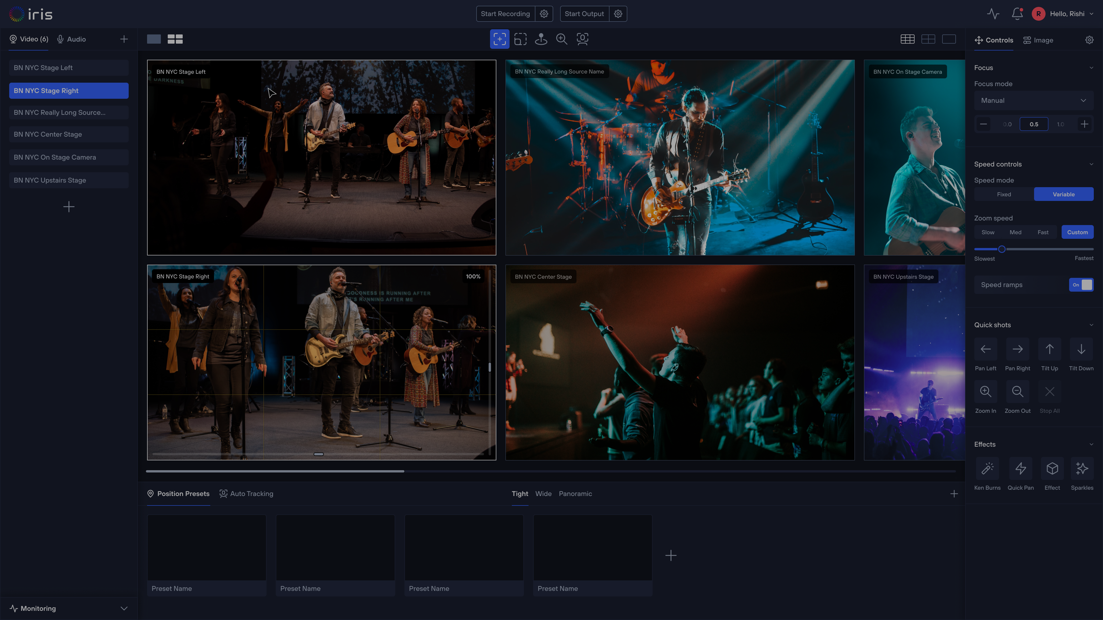The height and width of the screenshot is (620, 1103).
Task: Select the crosshair frame tool in toolbar
Action: (x=499, y=39)
